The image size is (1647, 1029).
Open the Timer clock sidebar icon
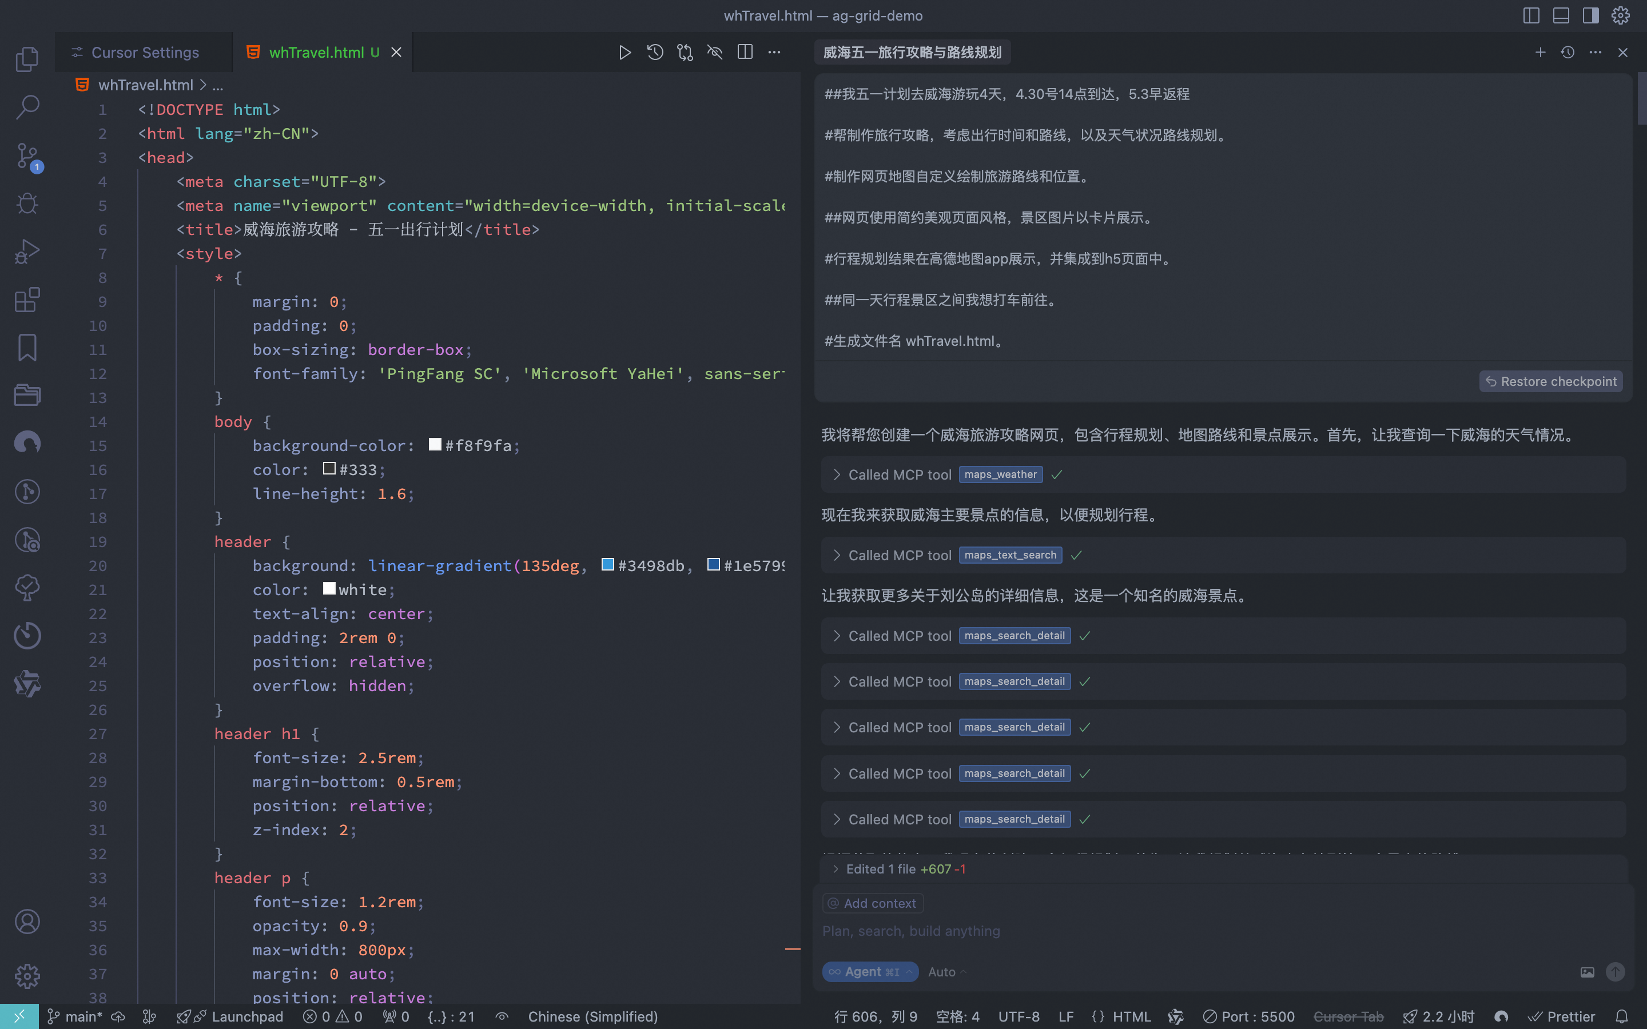(27, 636)
